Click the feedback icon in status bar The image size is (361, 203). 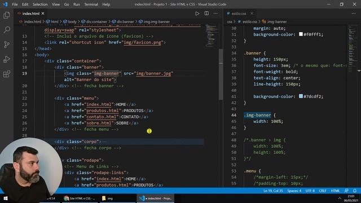[x=346, y=191]
